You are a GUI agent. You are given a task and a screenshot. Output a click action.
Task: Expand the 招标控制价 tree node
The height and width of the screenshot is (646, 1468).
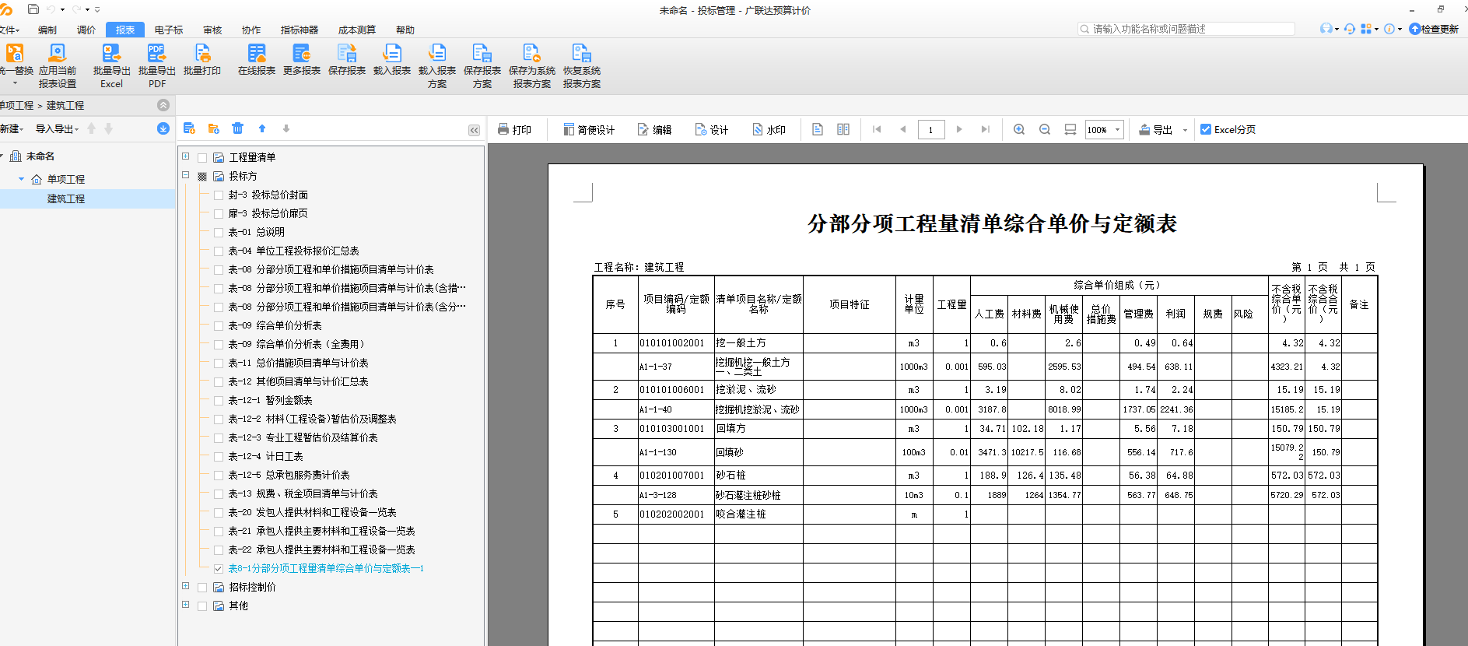pos(186,586)
